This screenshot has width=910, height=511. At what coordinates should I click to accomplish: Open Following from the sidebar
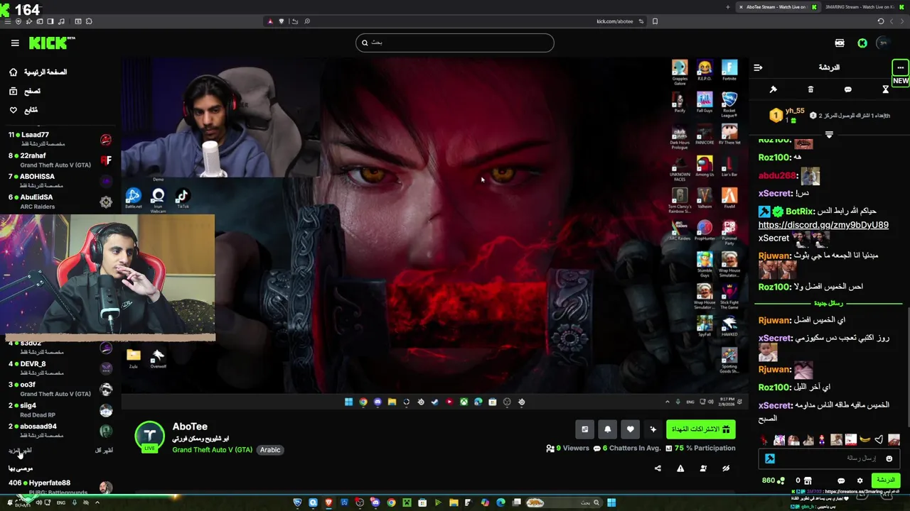coord(23,110)
